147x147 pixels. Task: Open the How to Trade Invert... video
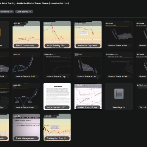tap(26, 96)
